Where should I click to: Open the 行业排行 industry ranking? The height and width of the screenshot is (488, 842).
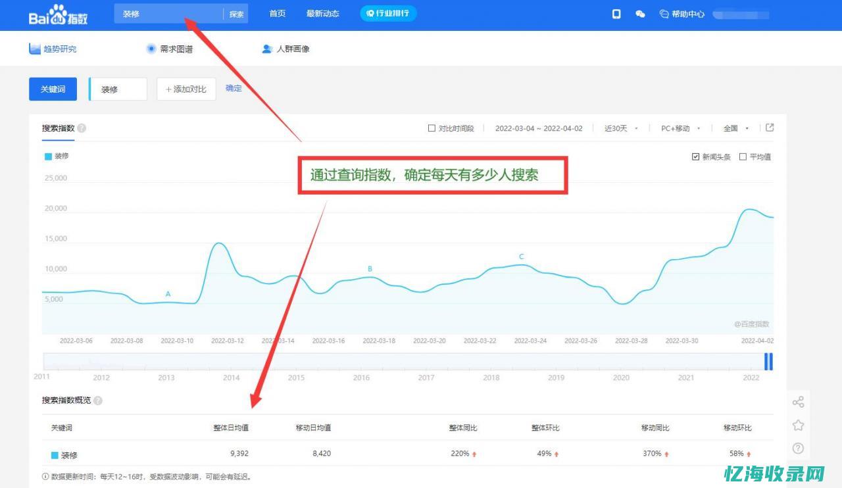pyautogui.click(x=387, y=13)
